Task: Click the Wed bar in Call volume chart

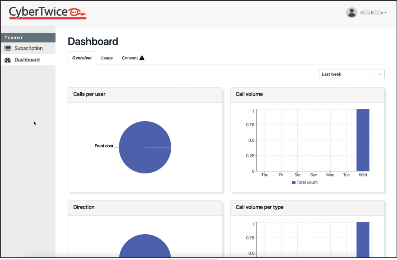Action: click(363, 140)
